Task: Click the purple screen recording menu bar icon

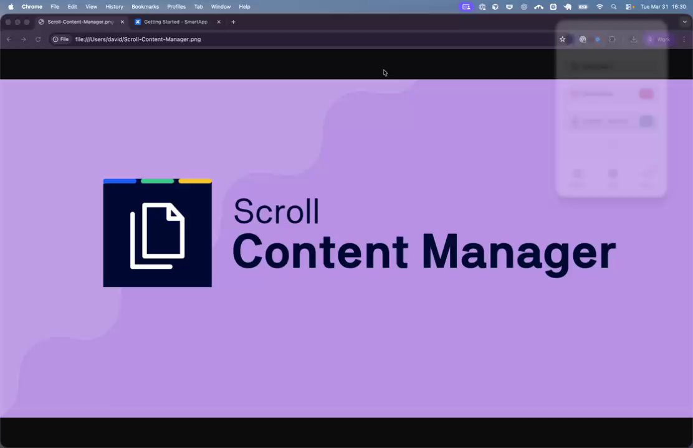Action: (x=466, y=7)
